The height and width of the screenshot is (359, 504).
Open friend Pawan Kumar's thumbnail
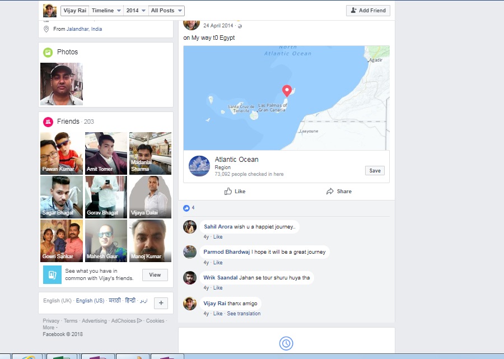tap(62, 153)
